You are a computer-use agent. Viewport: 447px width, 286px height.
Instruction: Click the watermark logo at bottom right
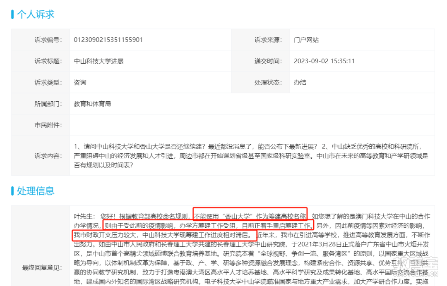point(416,267)
